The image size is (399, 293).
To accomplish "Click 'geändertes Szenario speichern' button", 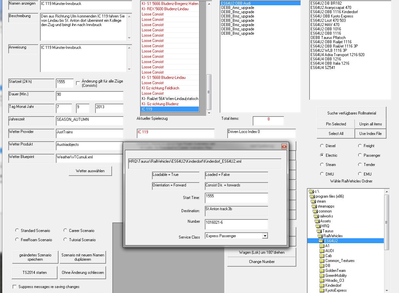I will 35,257.
